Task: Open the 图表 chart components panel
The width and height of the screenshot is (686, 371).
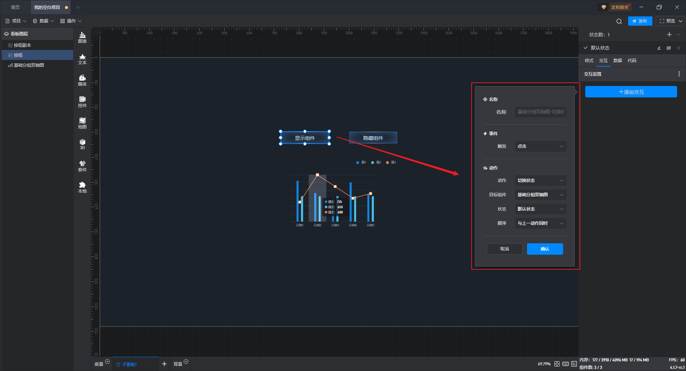Action: [x=82, y=37]
